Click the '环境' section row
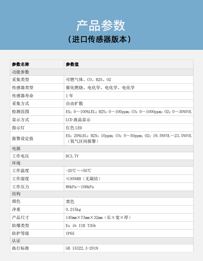Viewport: 203px width, 261px height. coord(102,163)
